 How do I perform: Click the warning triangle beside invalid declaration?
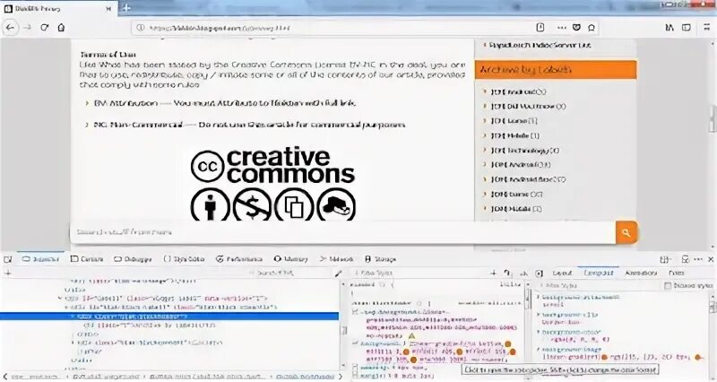(411, 335)
